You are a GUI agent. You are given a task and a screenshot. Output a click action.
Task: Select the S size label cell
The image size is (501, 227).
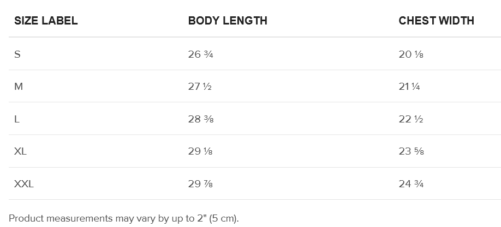click(x=17, y=54)
